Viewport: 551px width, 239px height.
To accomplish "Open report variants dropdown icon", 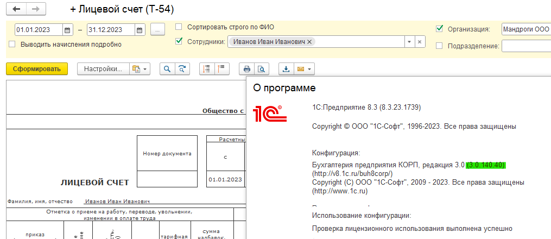I will point(140,69).
